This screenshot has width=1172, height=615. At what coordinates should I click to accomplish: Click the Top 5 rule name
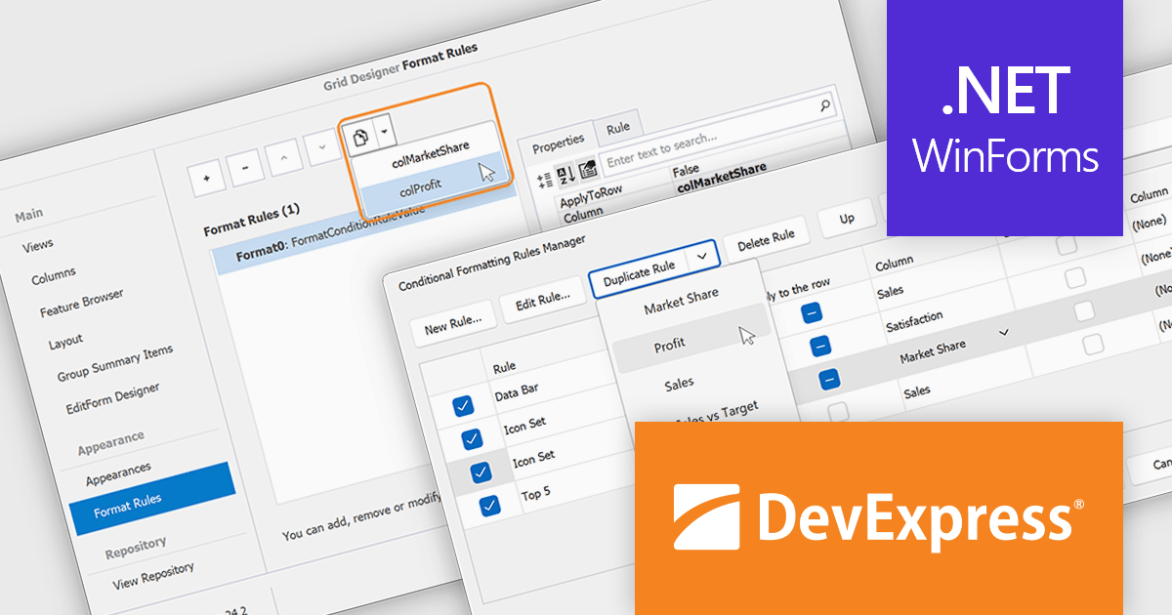pyautogui.click(x=535, y=494)
